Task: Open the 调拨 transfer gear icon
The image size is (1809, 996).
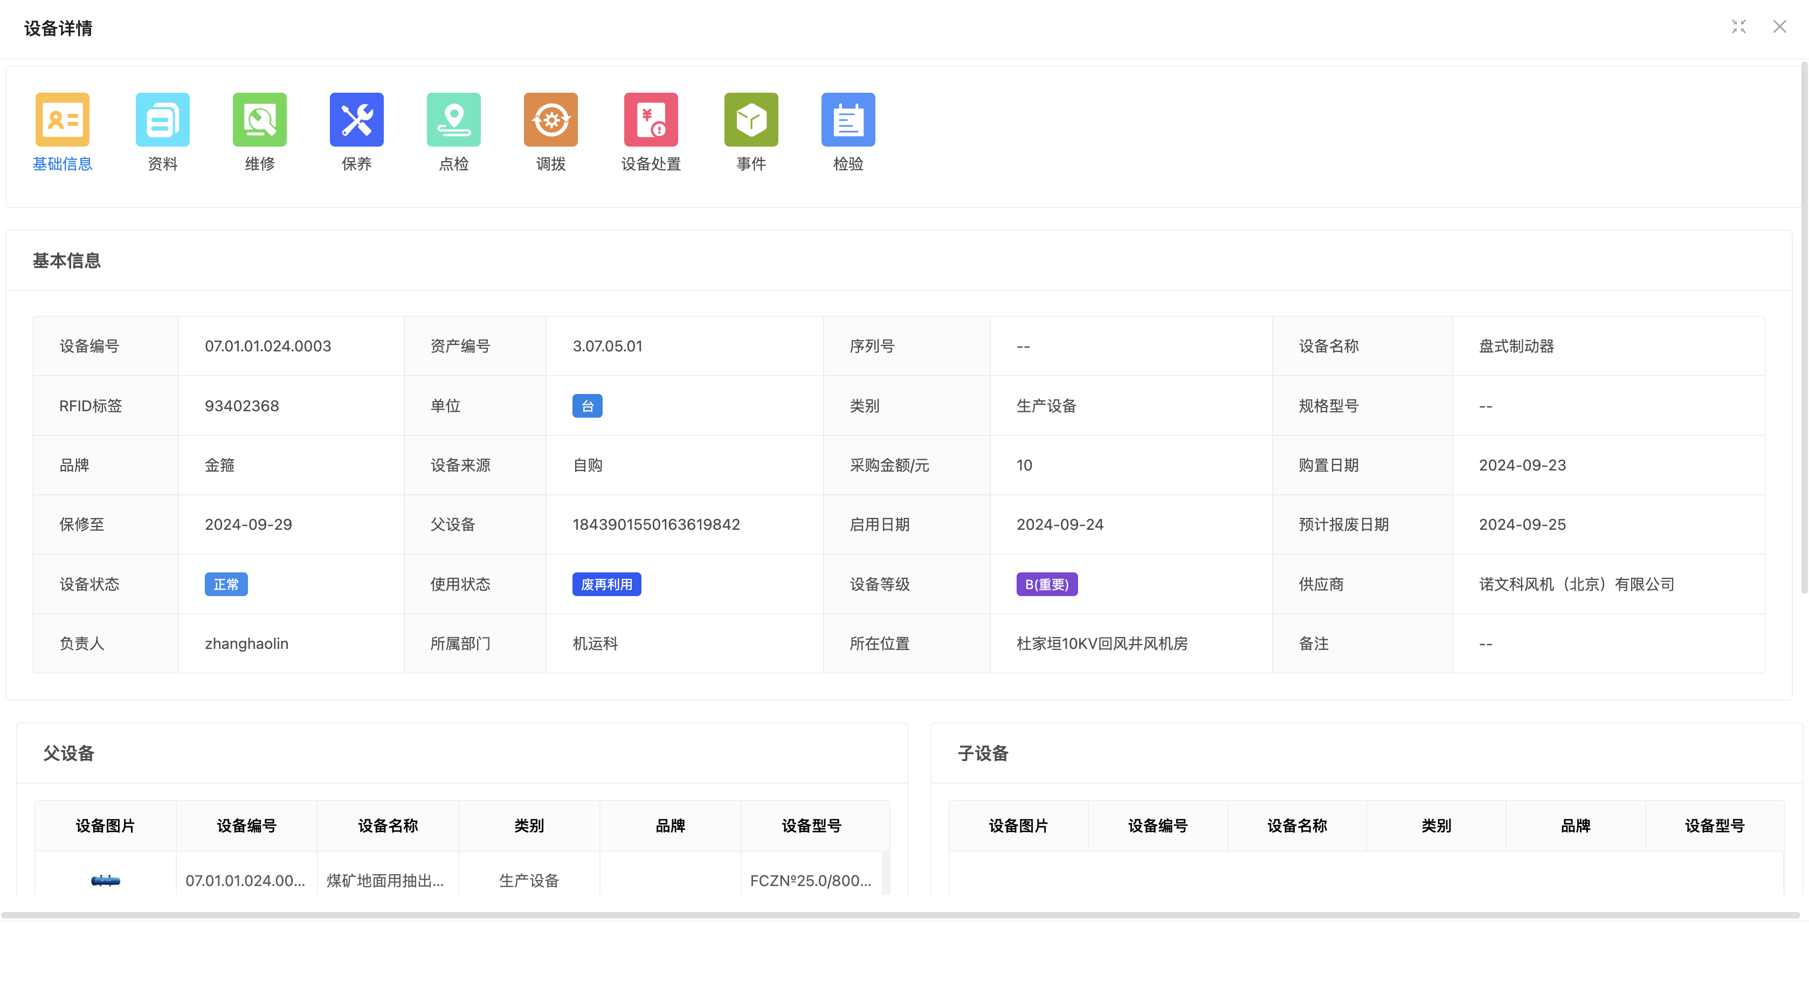Action: 550,120
